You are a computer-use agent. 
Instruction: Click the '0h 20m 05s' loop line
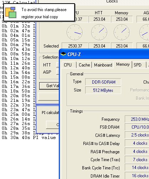pyautogui.click(x=19, y=96)
